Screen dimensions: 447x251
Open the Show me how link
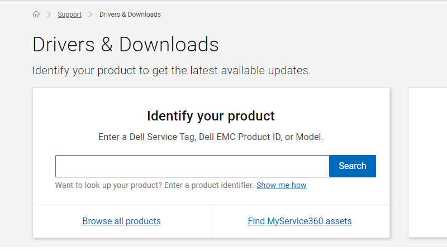(282, 185)
